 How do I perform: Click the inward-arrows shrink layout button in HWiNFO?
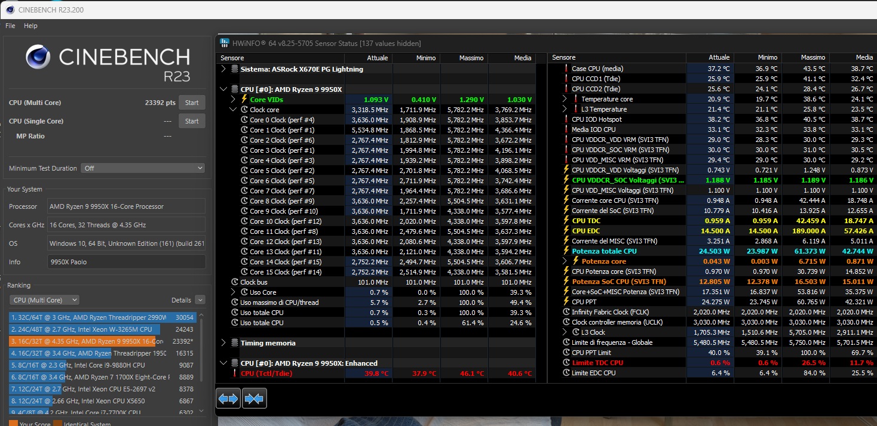click(254, 398)
